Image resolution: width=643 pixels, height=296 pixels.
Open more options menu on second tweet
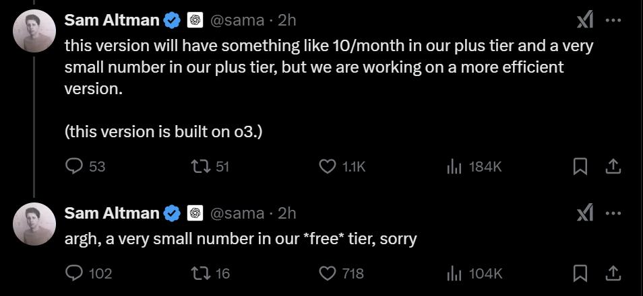tap(613, 213)
